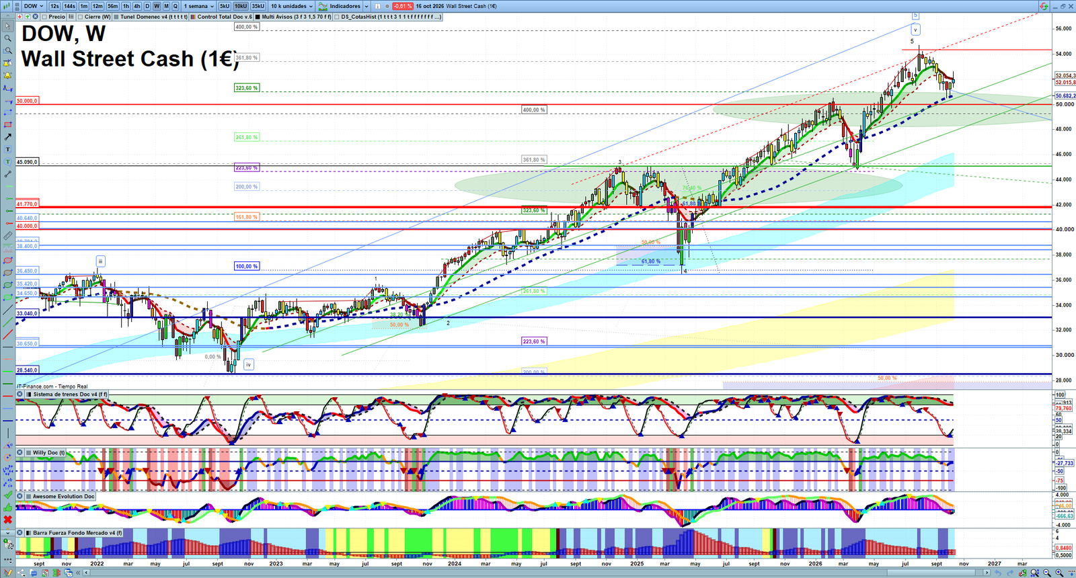Image resolution: width=1076 pixels, height=578 pixels.
Task: Set history to 35kU units
Action: [258, 6]
